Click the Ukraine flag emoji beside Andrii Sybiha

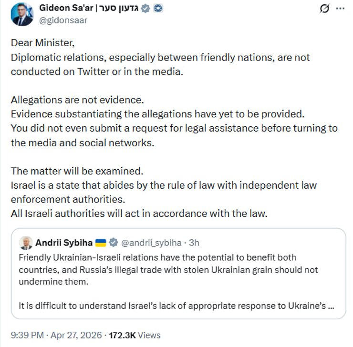coord(101,243)
